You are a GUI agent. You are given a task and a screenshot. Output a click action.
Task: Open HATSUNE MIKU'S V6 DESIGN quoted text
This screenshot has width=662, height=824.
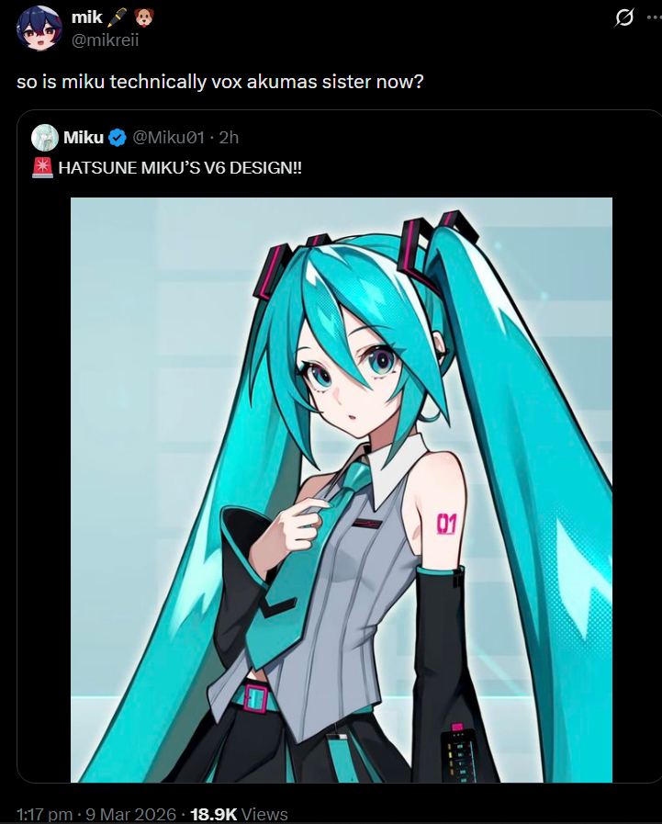click(180, 167)
